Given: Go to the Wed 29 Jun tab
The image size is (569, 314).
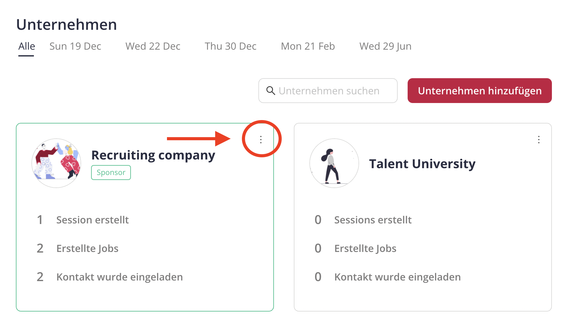Looking at the screenshot, I should [x=386, y=46].
